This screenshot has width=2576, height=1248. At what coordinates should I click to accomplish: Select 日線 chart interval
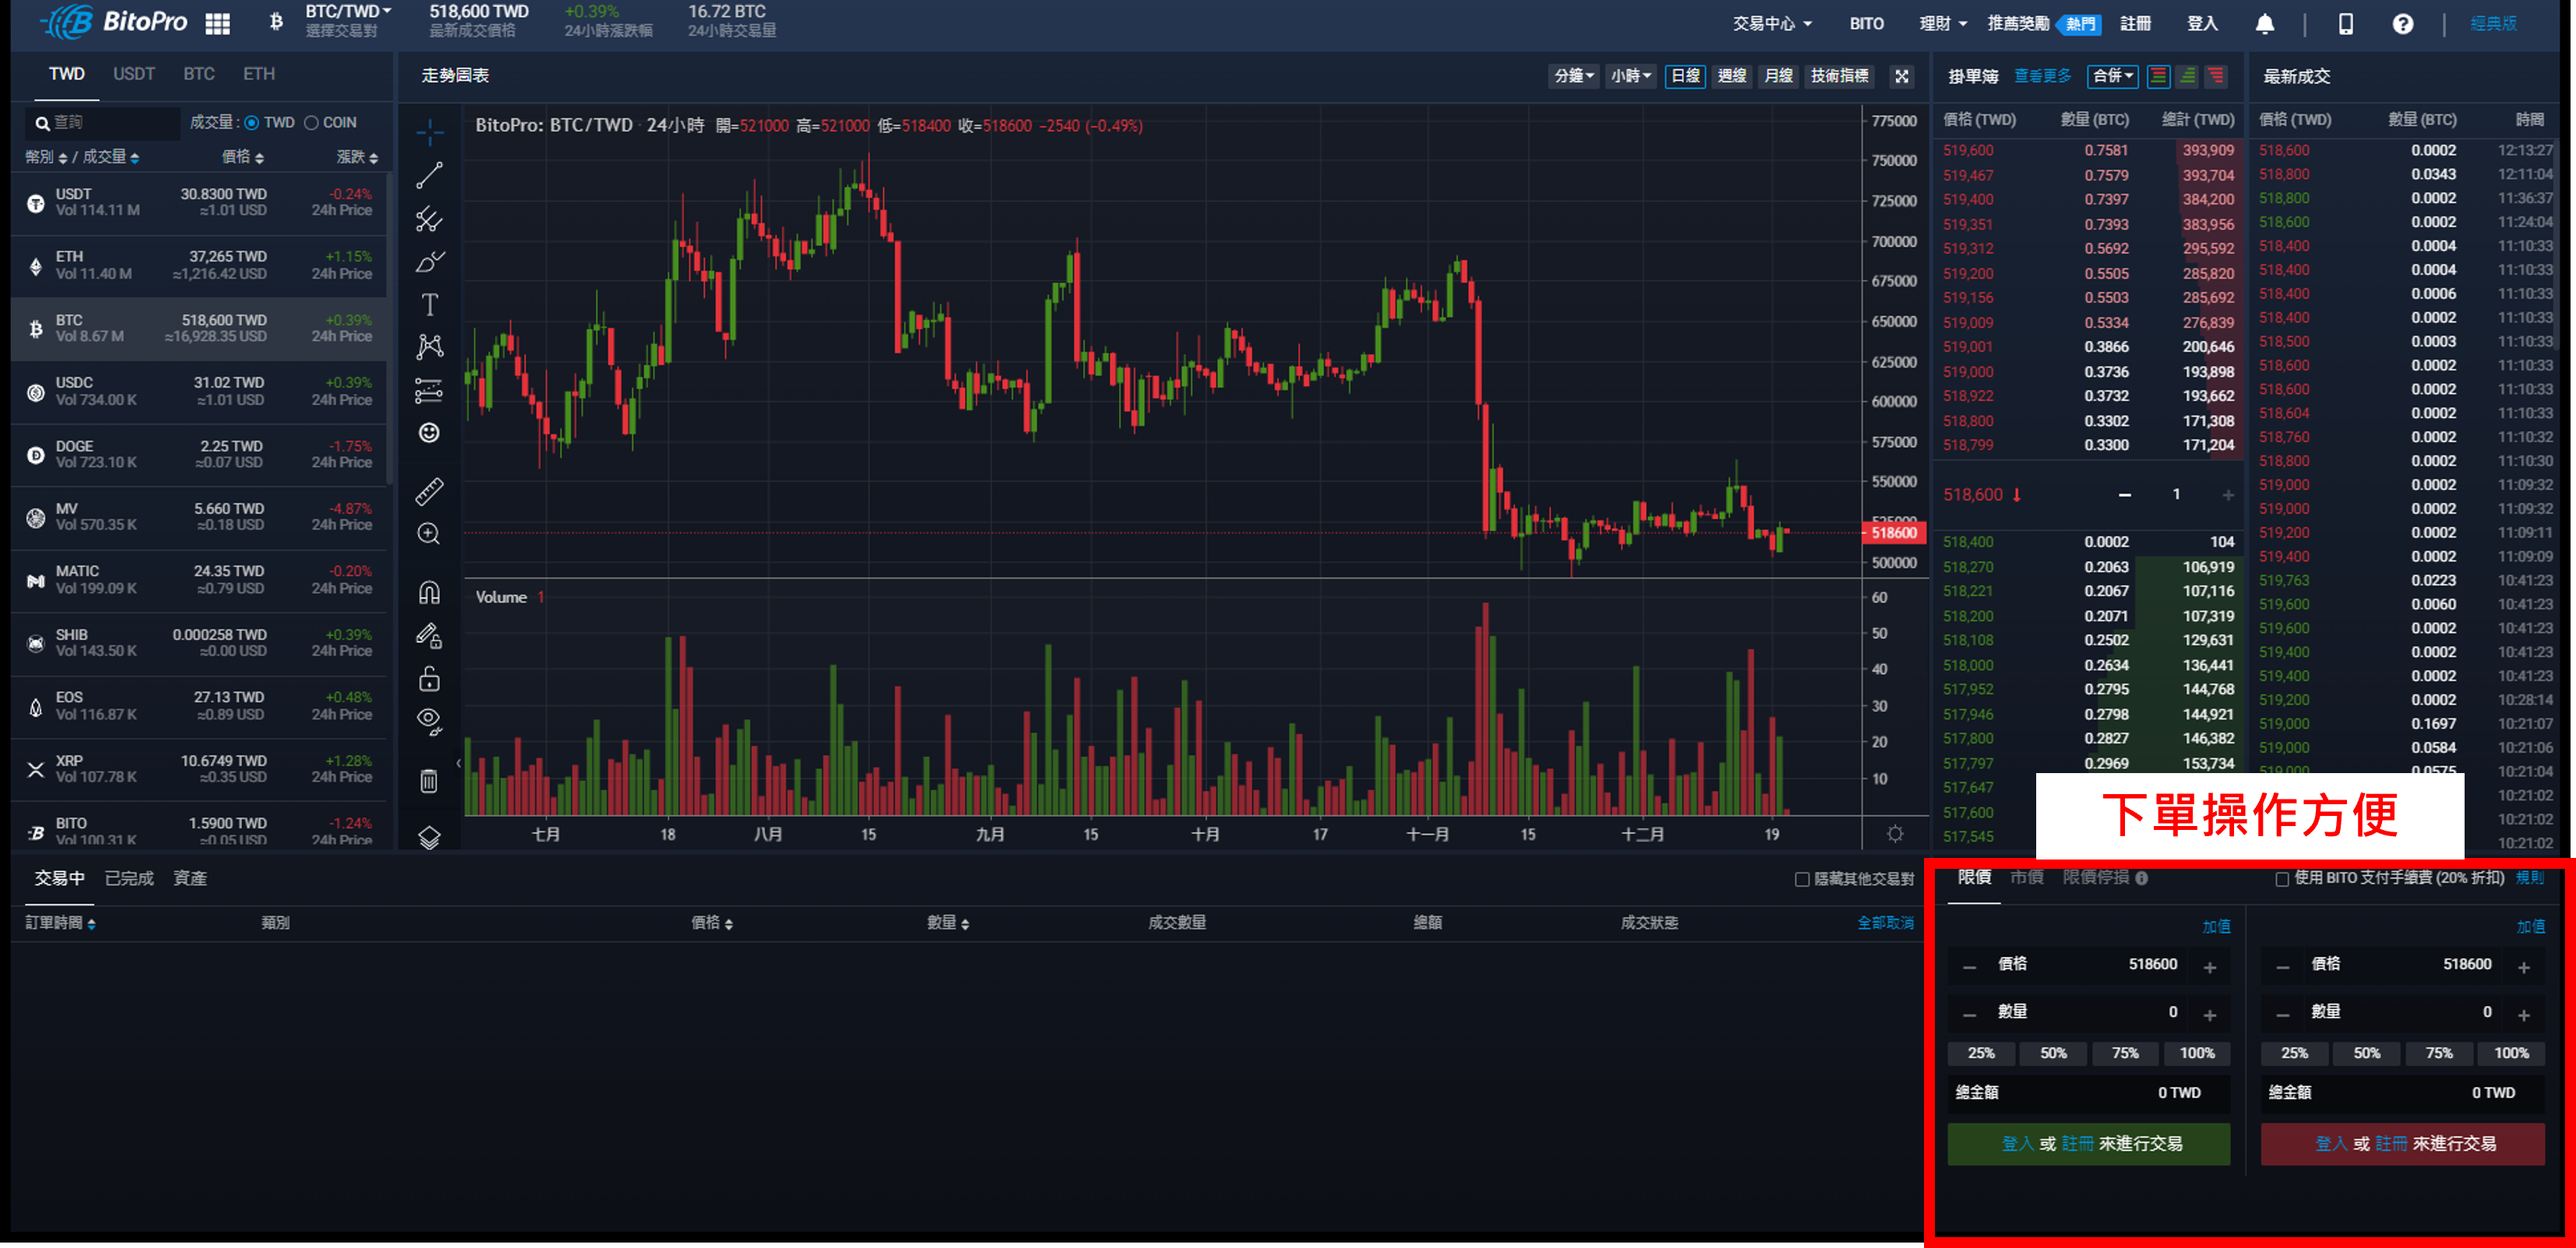[1685, 76]
